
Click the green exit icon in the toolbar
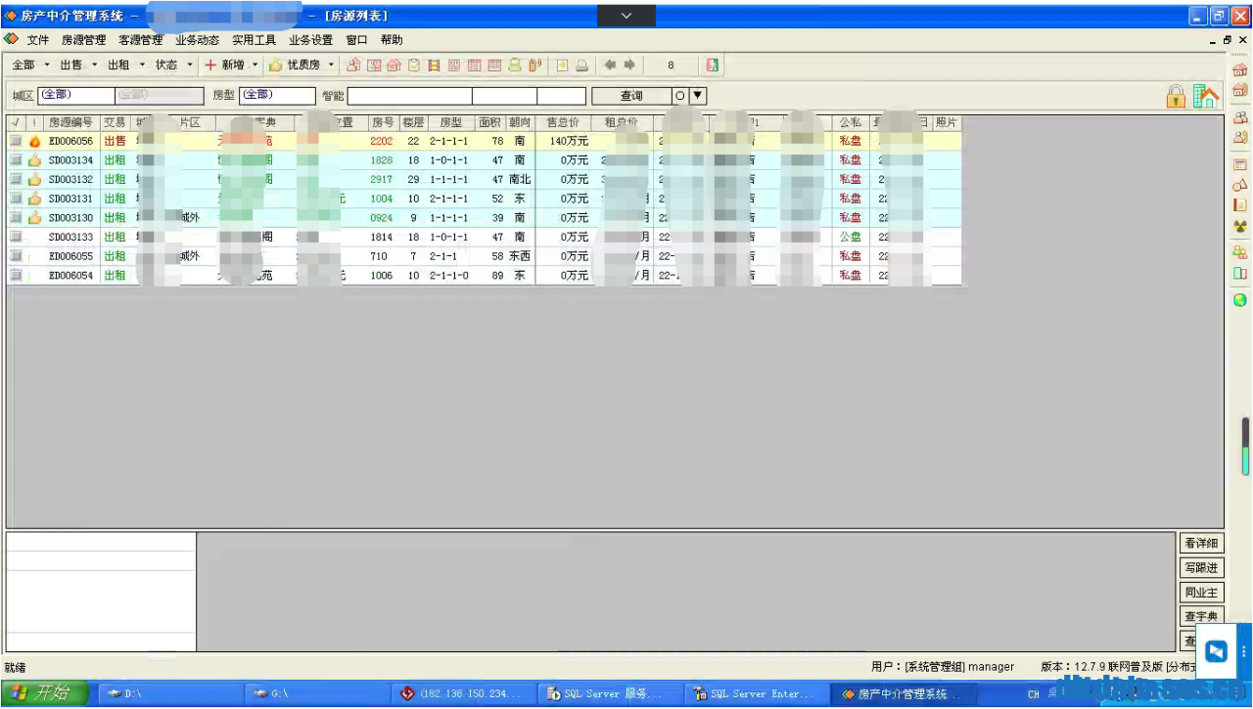[713, 65]
